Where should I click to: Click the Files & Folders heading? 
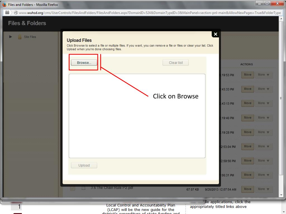point(27,23)
